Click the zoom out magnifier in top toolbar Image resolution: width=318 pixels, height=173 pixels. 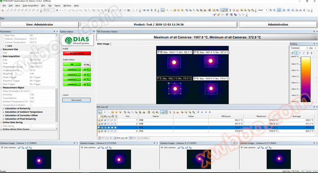[x=274, y=10]
